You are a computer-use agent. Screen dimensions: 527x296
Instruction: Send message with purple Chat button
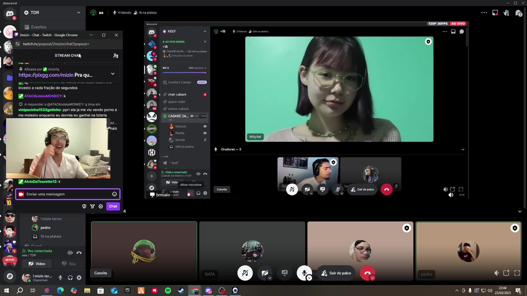point(113,206)
